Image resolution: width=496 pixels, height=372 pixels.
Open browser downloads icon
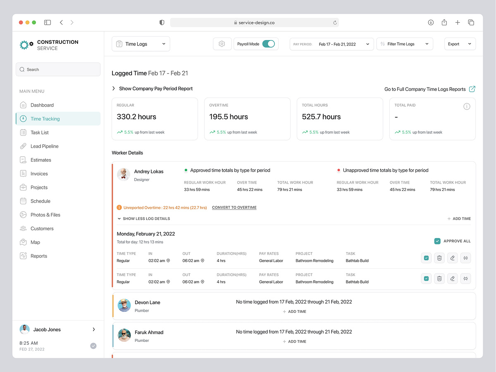click(x=431, y=22)
